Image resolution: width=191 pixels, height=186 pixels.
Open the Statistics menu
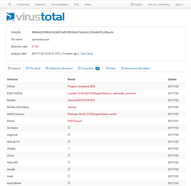pos(40,4)
